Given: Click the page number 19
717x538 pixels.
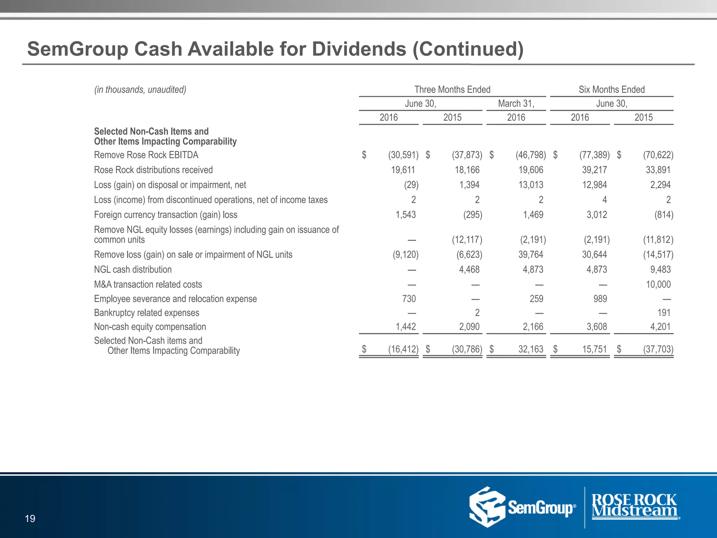Looking at the screenshot, I should point(30,518).
